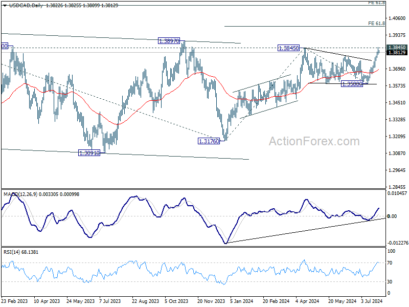Select the lower FE 61.8 Fibonacci label
This screenshot has height=307, width=409.
pos(377,24)
